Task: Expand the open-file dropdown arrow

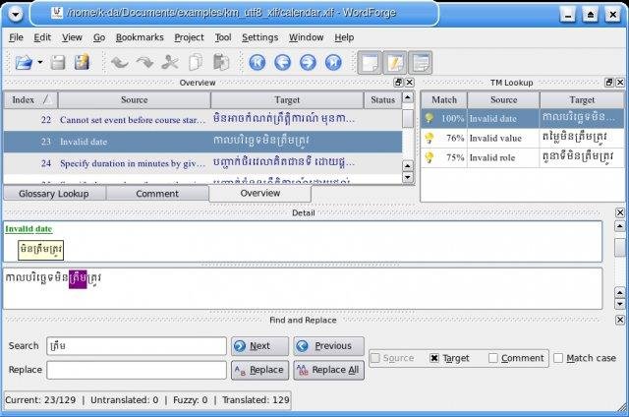Action: 39,62
